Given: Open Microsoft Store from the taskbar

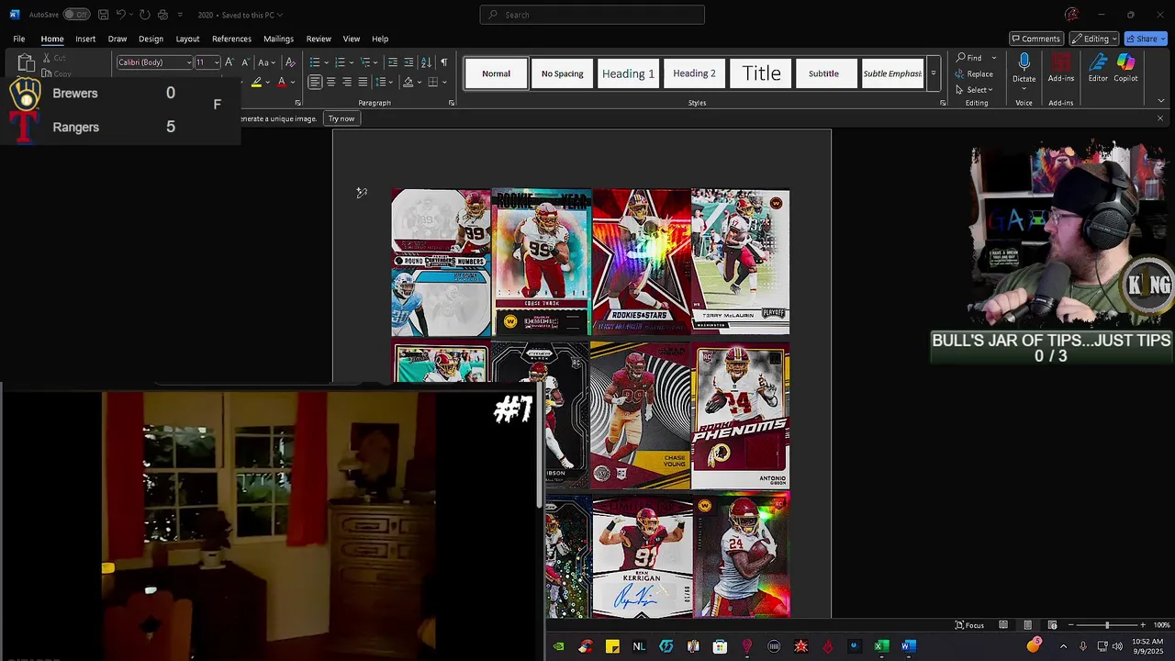Looking at the screenshot, I should click(720, 646).
